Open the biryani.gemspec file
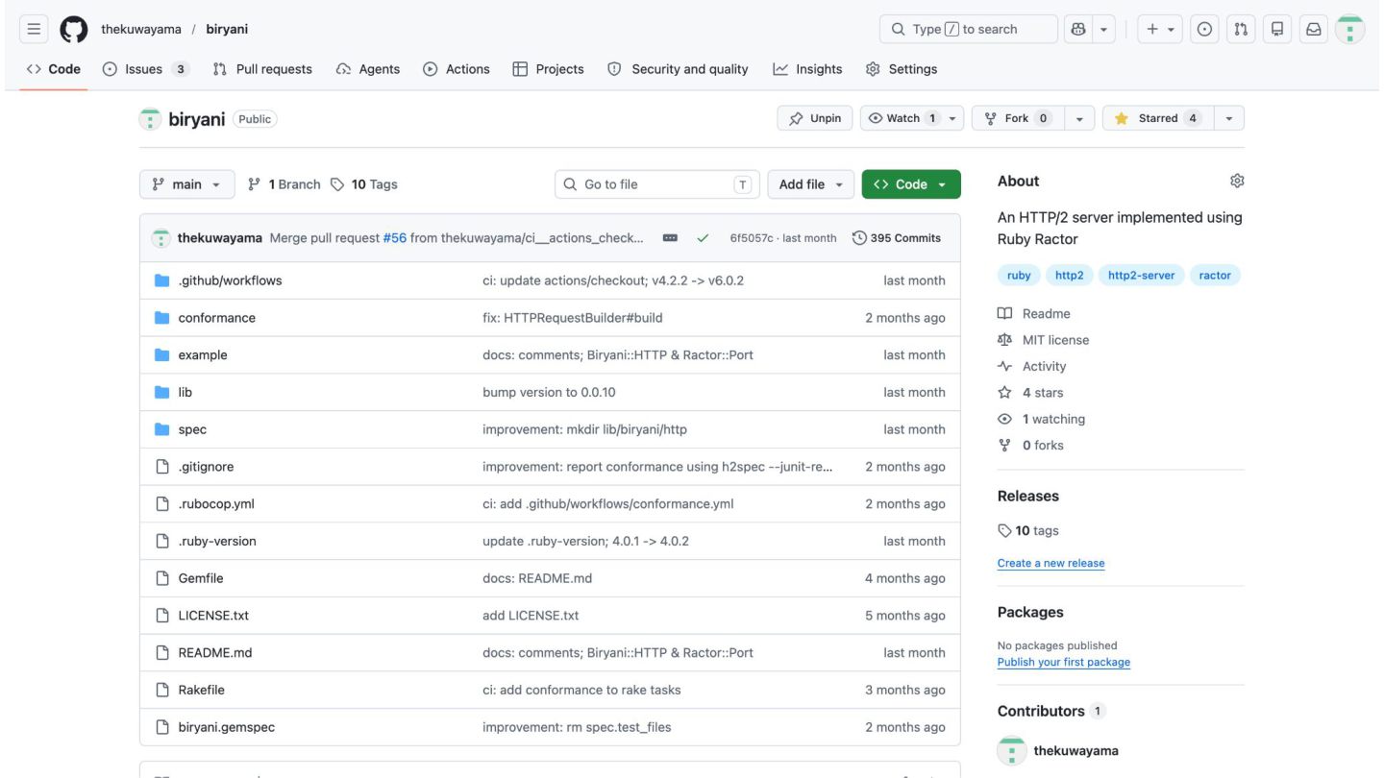The width and height of the screenshot is (1384, 778). (x=226, y=727)
